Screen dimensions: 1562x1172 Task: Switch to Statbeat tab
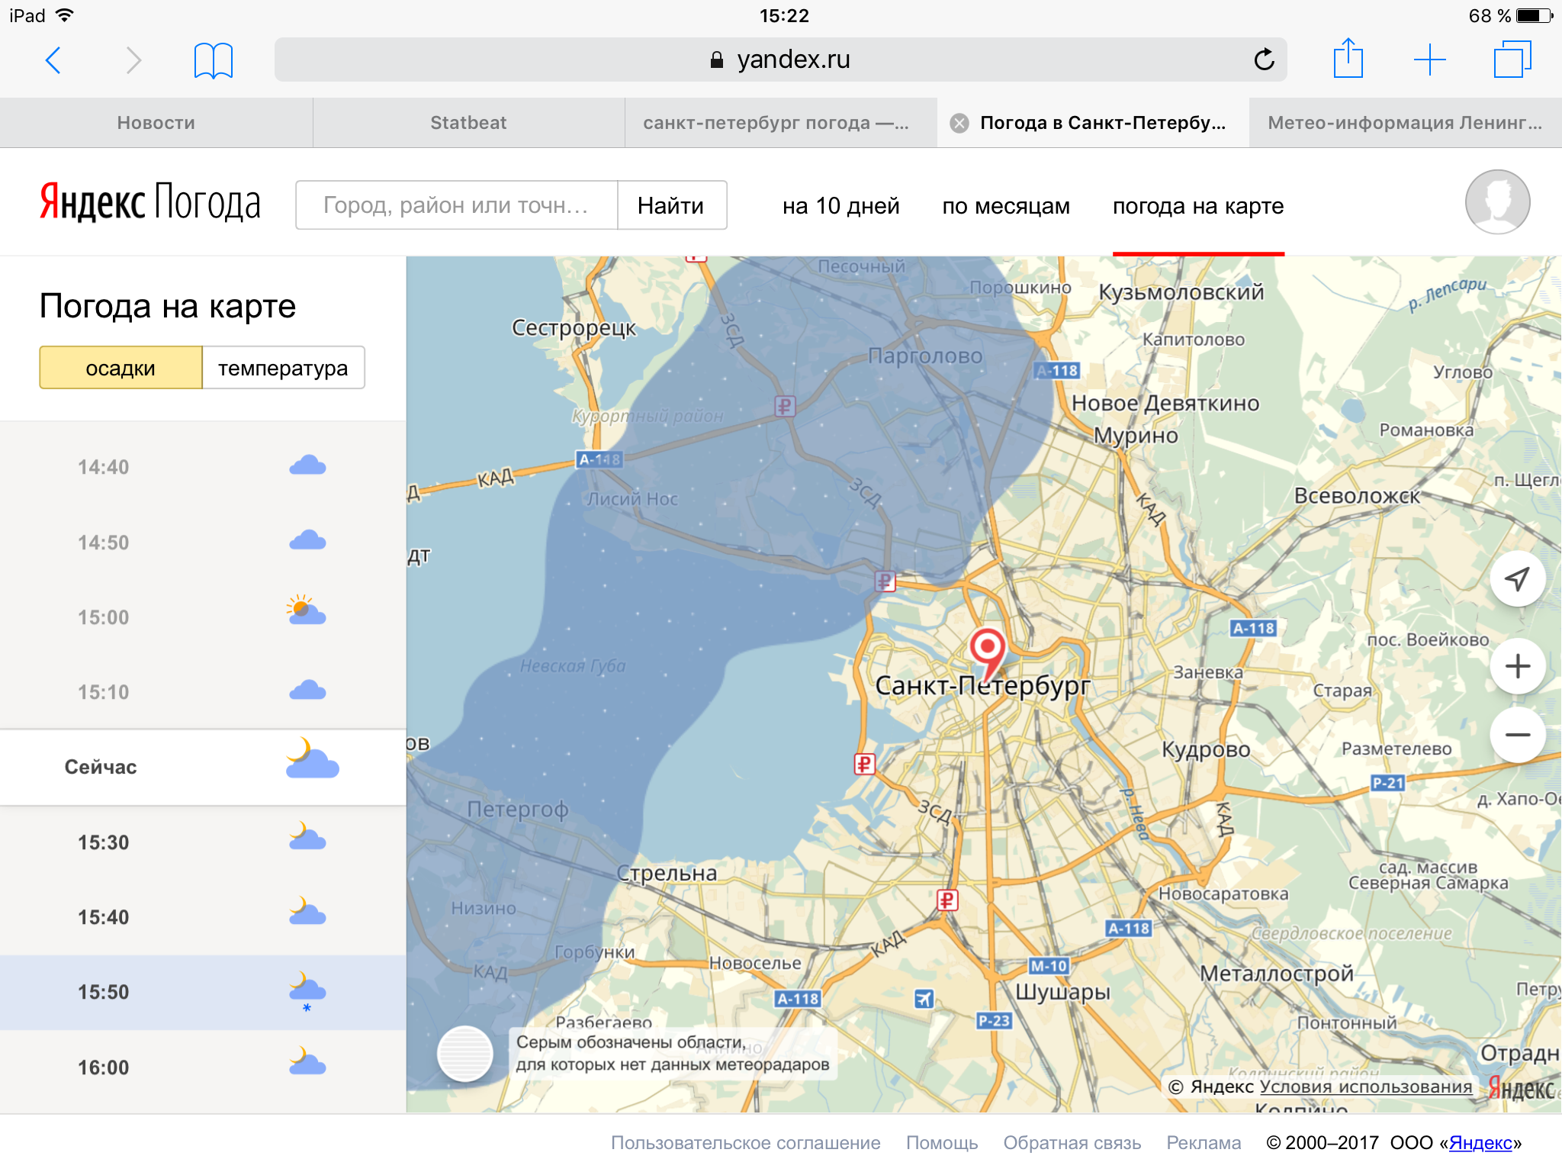click(x=468, y=123)
